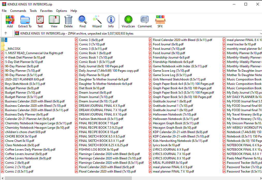Open the View toolbar icon
This screenshot has height=180, width=262.
(x=54, y=21)
